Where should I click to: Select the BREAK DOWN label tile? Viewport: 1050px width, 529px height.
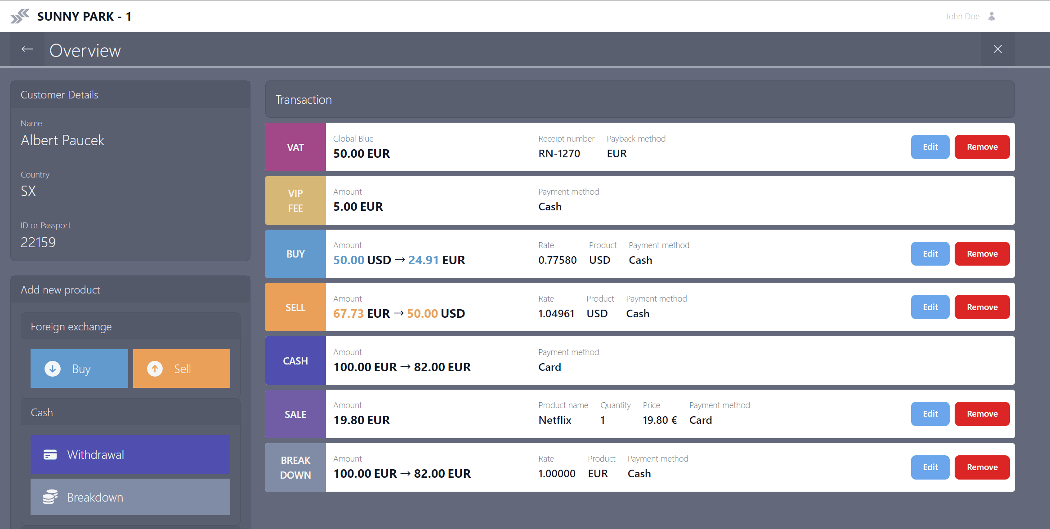[295, 467]
